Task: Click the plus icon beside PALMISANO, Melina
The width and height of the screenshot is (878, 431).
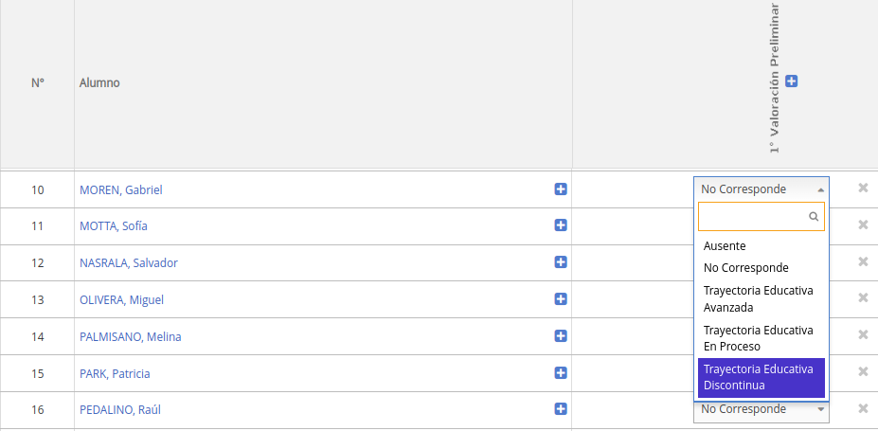Action: pos(561,336)
